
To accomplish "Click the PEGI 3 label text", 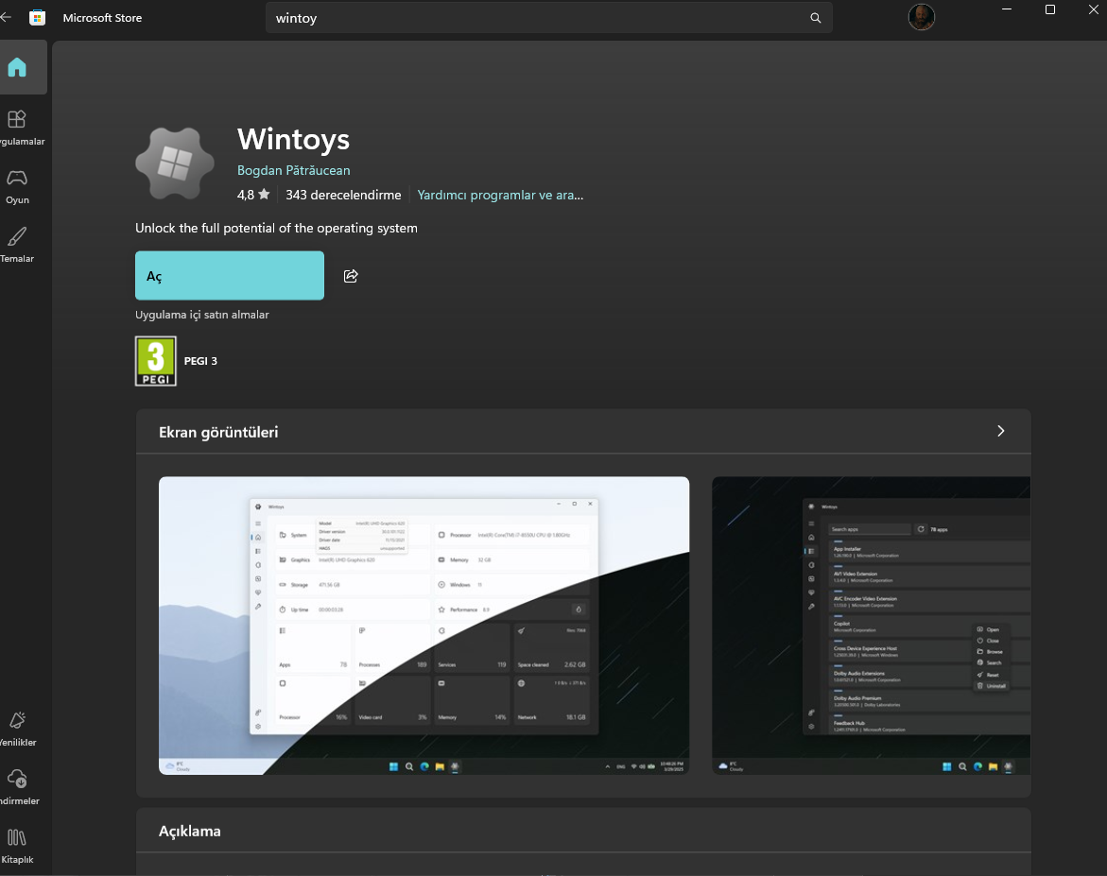I will pyautogui.click(x=200, y=361).
